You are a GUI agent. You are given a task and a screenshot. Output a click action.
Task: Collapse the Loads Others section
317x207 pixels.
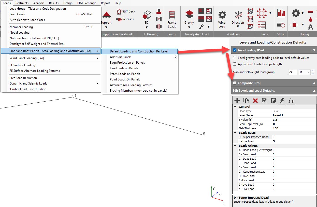coord(235,146)
